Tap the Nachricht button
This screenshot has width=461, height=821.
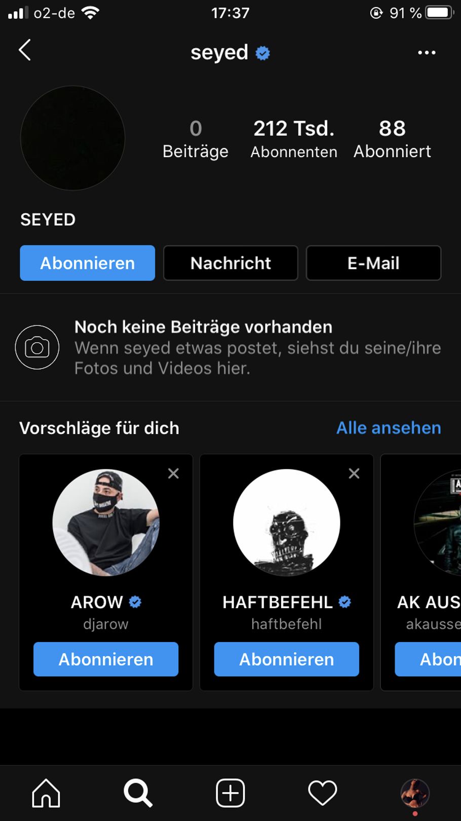(x=230, y=263)
